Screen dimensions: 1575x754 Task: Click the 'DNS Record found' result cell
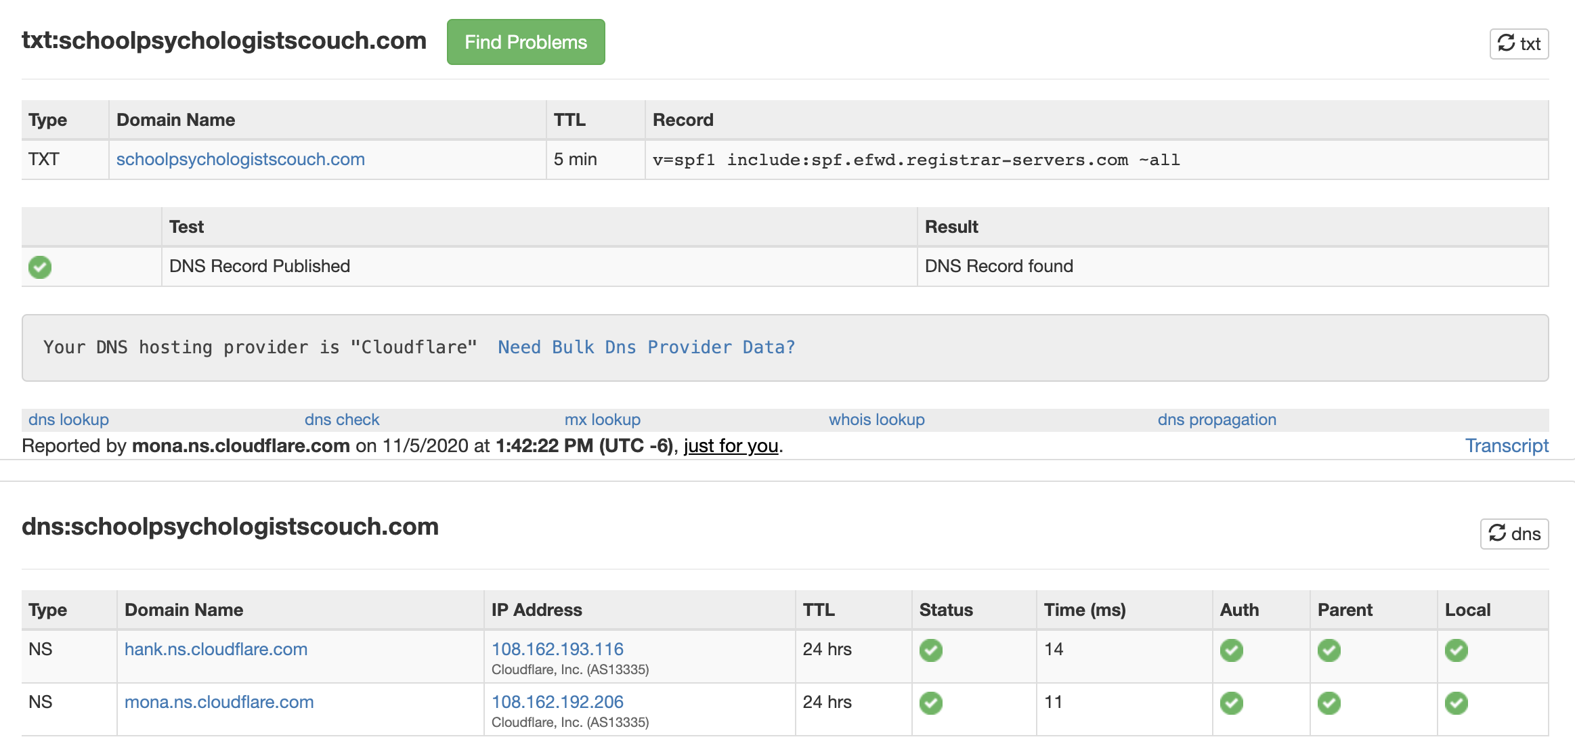tap(1232, 267)
